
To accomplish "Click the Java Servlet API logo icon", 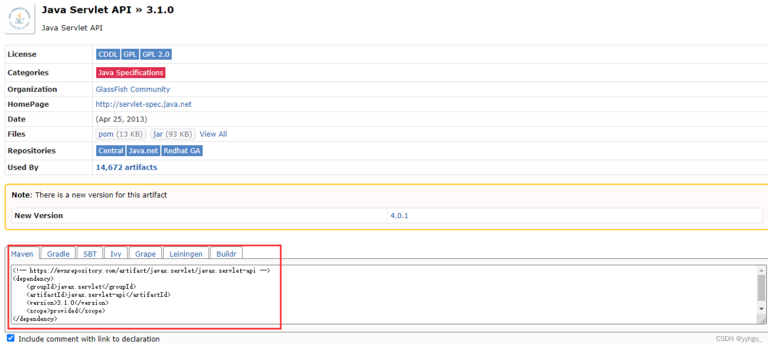I will pos(21,18).
